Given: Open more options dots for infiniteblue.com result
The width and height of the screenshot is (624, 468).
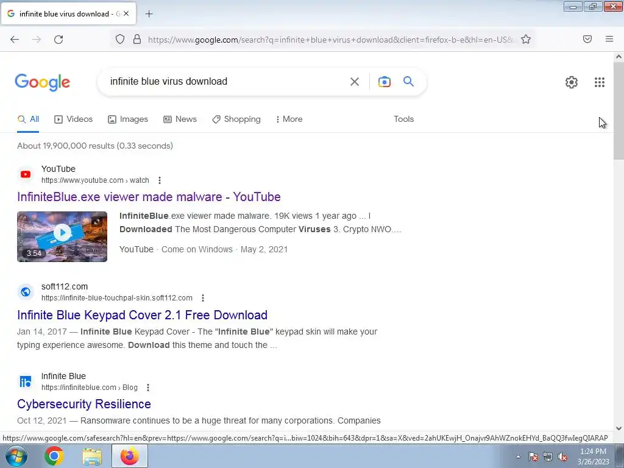Looking at the screenshot, I should click(148, 388).
